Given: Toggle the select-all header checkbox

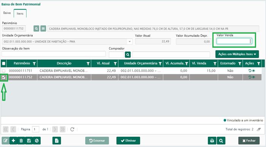Looking at the screenshot, I should click(x=3, y=63).
